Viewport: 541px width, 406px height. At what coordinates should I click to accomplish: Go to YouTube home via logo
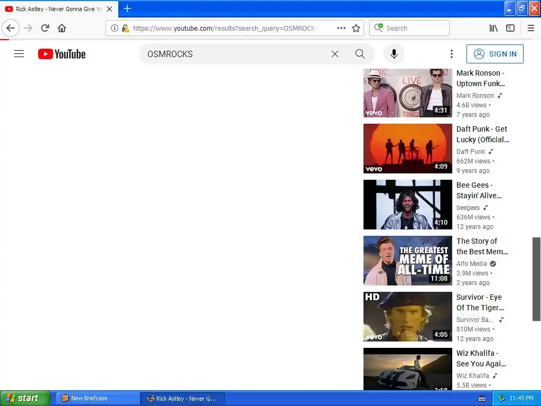click(62, 54)
